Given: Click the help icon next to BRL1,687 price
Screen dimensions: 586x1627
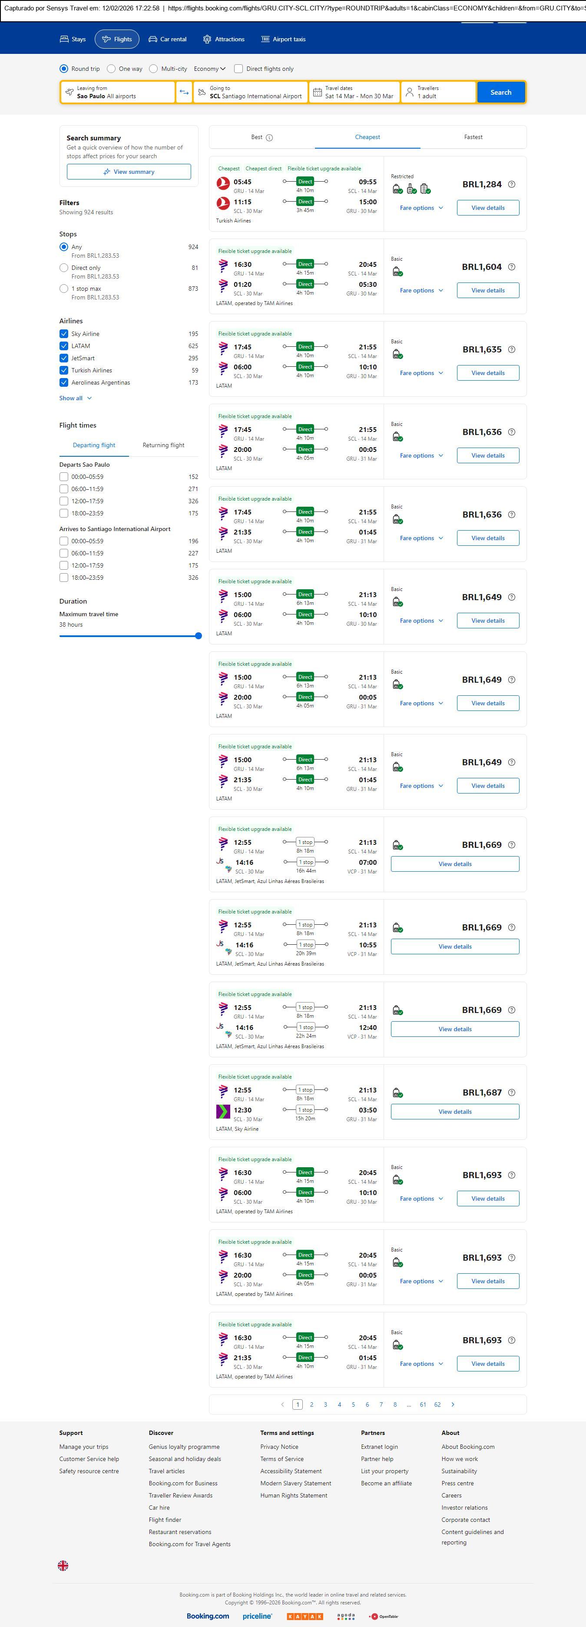Looking at the screenshot, I should [511, 1092].
